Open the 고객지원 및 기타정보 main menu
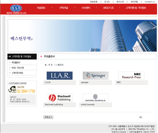Viewport: 158px width, 133px height. 136,8
